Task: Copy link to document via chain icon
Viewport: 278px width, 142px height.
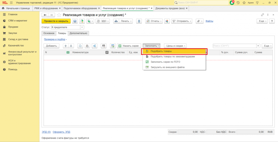Action: click(x=263, y=15)
